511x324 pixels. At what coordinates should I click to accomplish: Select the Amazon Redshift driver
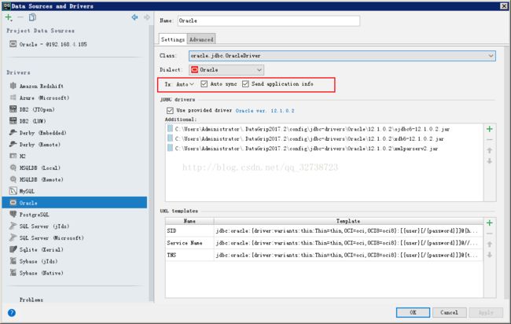click(75, 86)
